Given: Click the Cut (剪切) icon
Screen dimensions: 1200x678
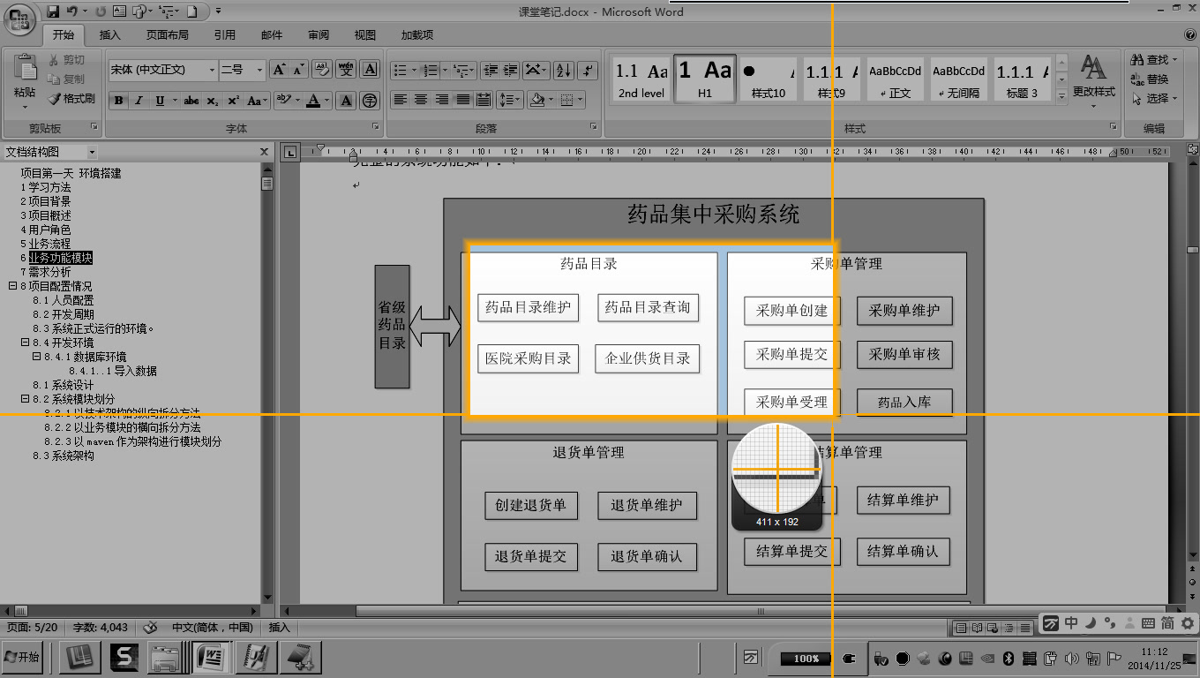Looking at the screenshot, I should tap(55, 60).
